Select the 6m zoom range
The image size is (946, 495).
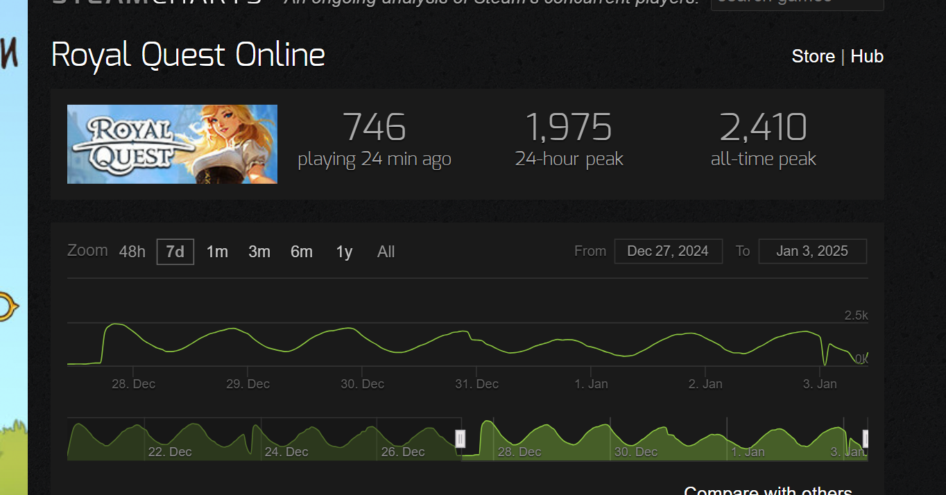[x=302, y=252]
